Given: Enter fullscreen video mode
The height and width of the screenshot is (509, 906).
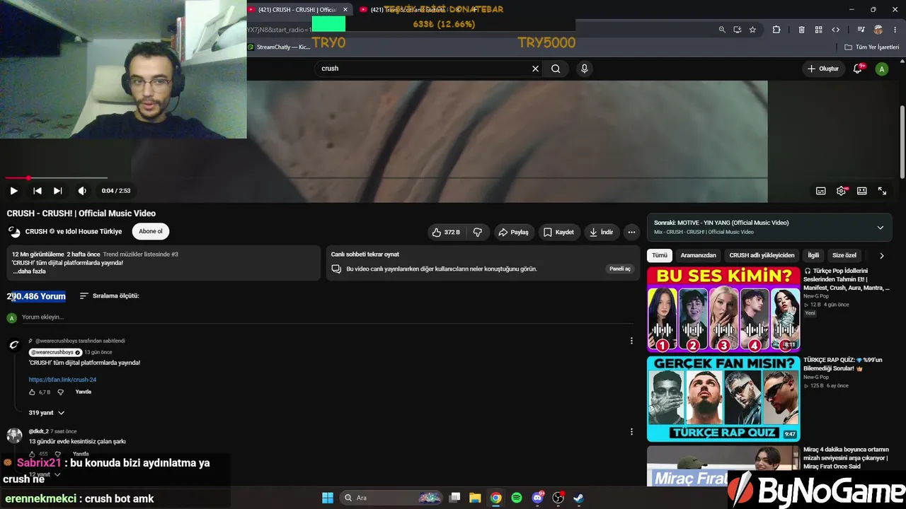Looking at the screenshot, I should pos(883,191).
